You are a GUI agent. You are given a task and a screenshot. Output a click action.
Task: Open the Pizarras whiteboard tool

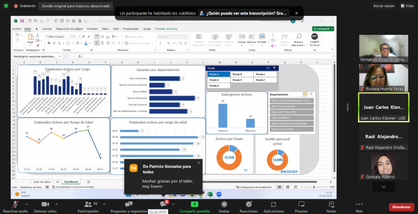[301, 204]
